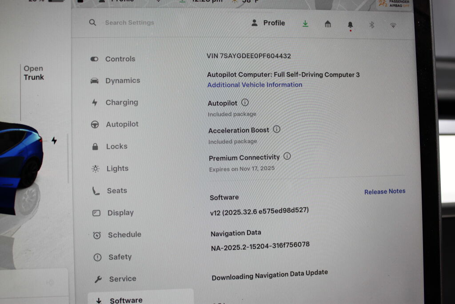Viewport: 455px width, 304px height.
Task: Go to the Locks settings
Action: (116, 146)
